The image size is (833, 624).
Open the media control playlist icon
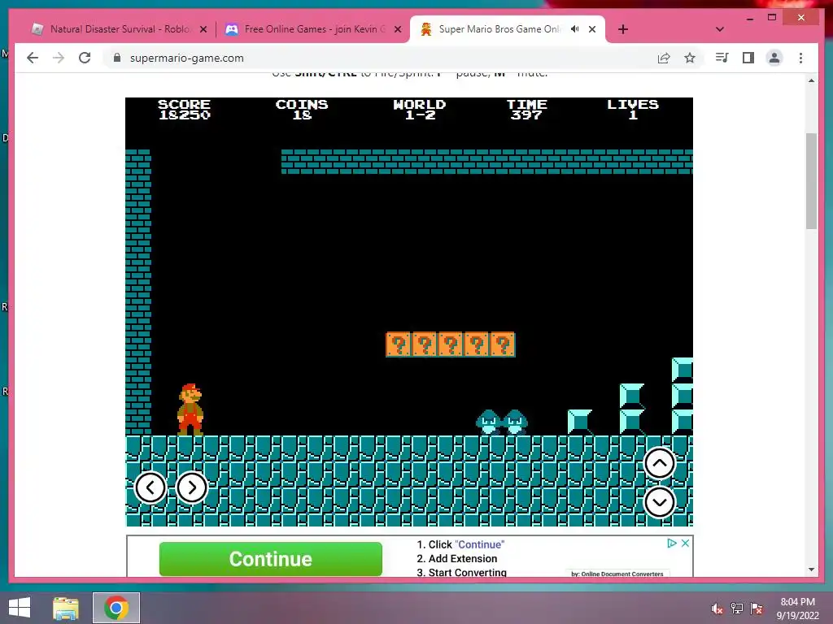coord(722,58)
